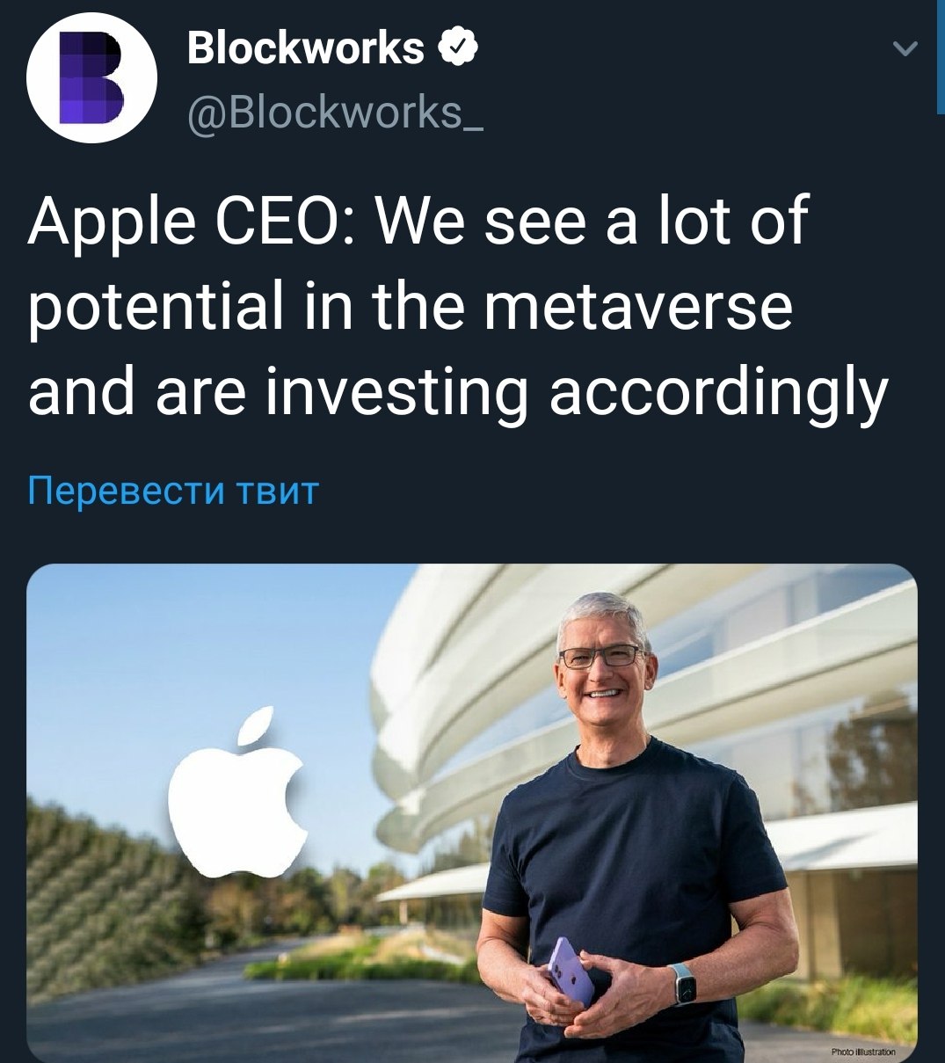Open the Blockworks profile avatar
The height and width of the screenshot is (1063, 945).
pyautogui.click(x=91, y=77)
